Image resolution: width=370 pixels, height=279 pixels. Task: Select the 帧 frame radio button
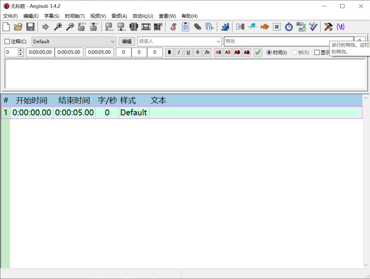295,53
